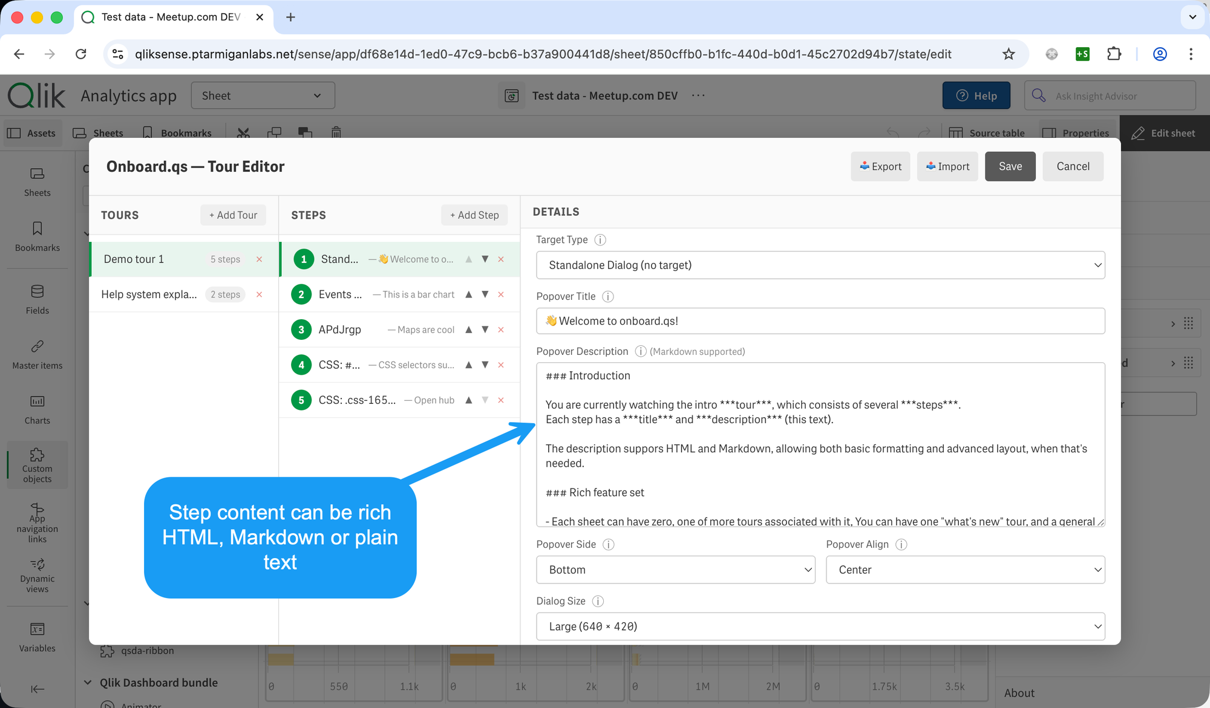This screenshot has width=1210, height=708.
Task: Bookmark this page with the star icon
Action: click(x=1009, y=54)
